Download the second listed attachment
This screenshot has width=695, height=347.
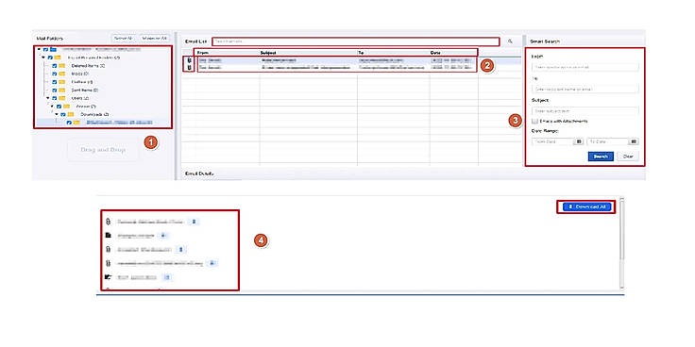[x=163, y=236]
